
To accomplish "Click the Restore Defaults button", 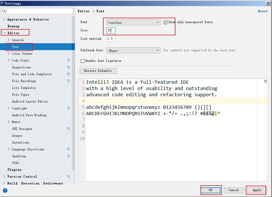I will (98, 71).
